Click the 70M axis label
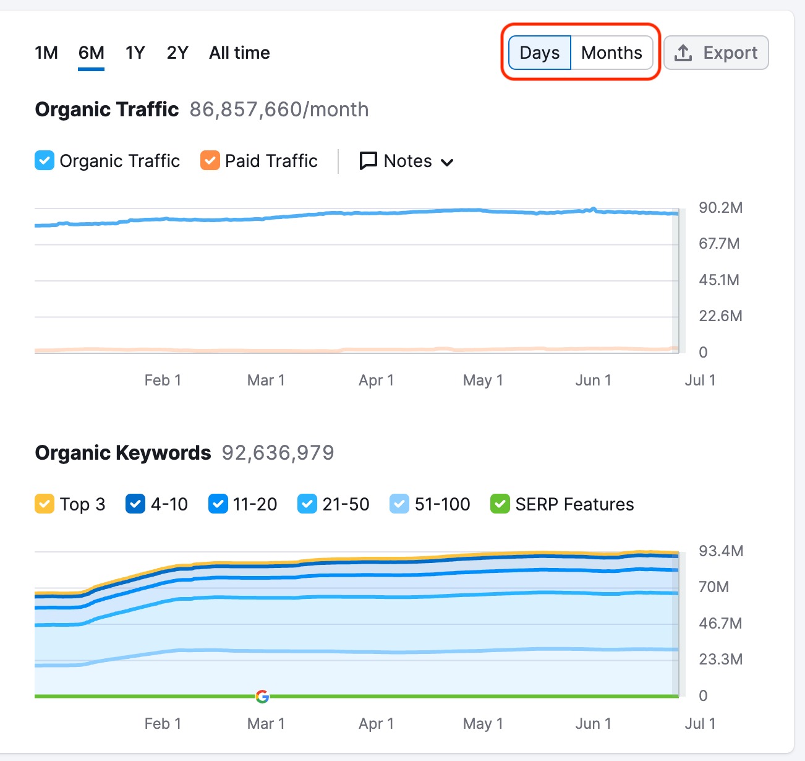 point(713,587)
